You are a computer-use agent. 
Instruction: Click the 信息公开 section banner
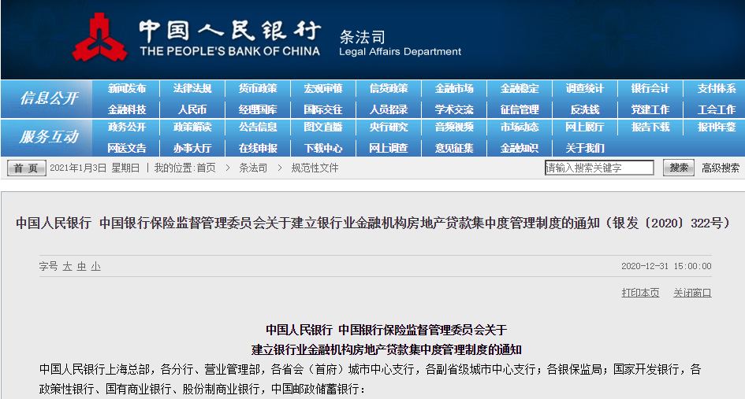click(x=47, y=98)
